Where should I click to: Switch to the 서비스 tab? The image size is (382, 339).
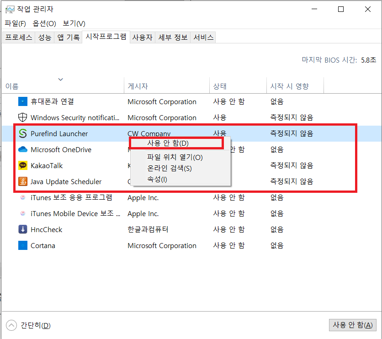[203, 37]
